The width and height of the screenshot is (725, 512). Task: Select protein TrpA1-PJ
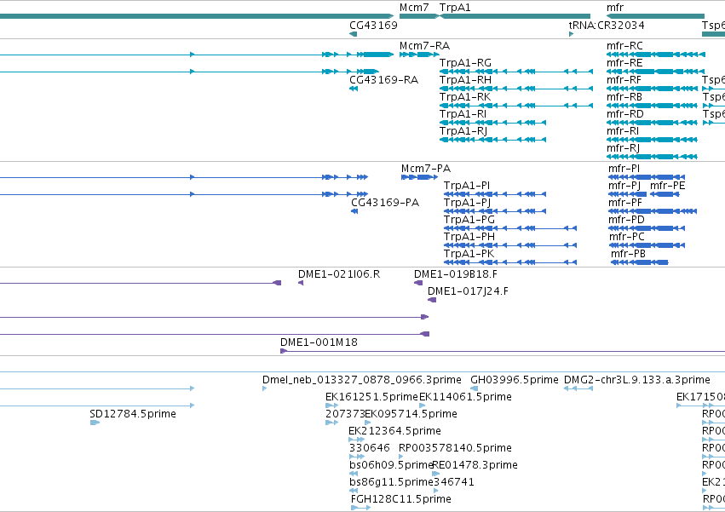pyautogui.click(x=467, y=203)
